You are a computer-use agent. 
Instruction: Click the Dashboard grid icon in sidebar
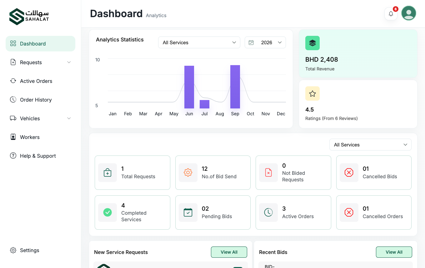[13, 44]
